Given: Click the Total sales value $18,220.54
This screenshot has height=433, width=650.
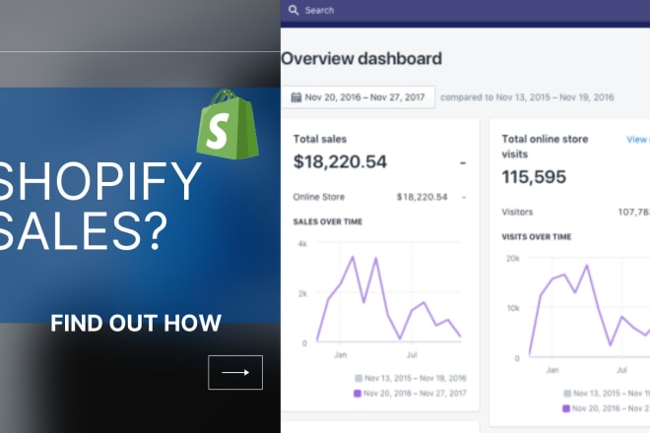Looking at the screenshot, I should tap(340, 161).
